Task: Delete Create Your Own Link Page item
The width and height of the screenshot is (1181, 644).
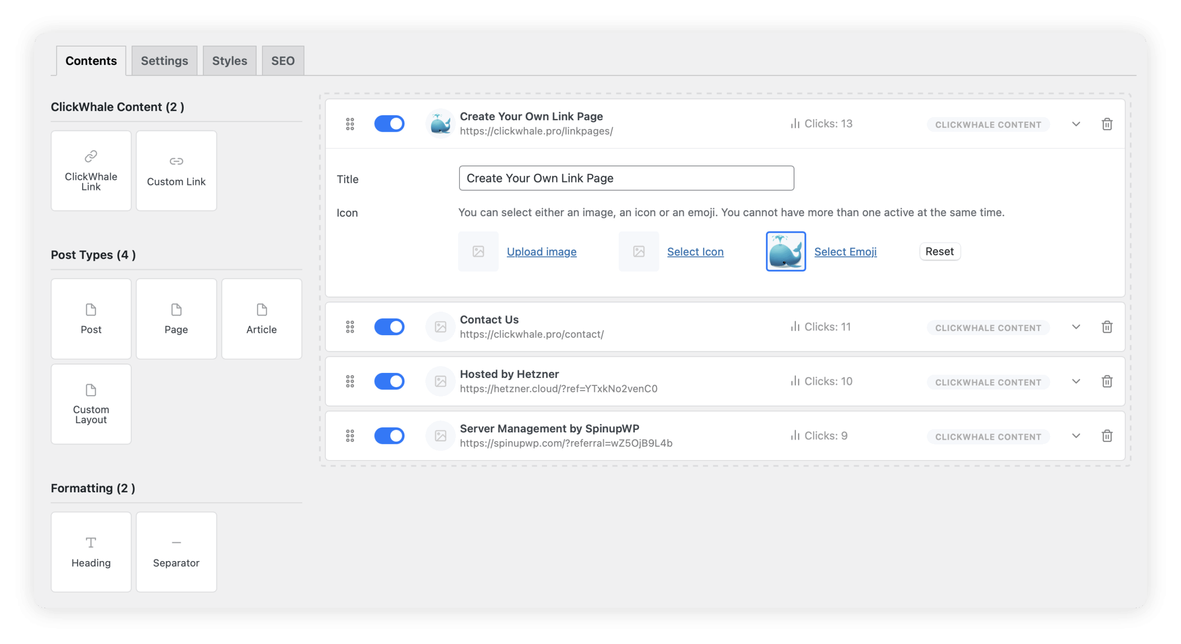Action: pyautogui.click(x=1107, y=124)
